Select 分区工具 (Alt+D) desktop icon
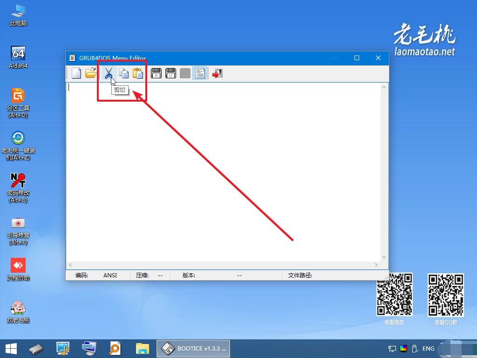Screen dimensions: 477x358 18,103
